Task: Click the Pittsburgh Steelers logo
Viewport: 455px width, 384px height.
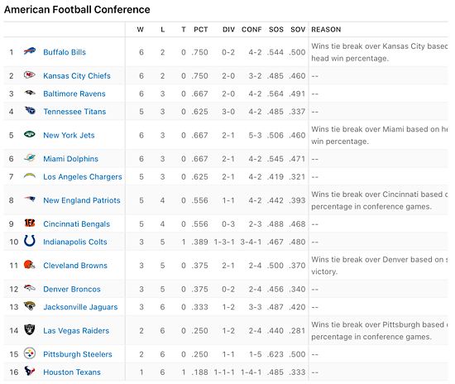Action: point(30,353)
